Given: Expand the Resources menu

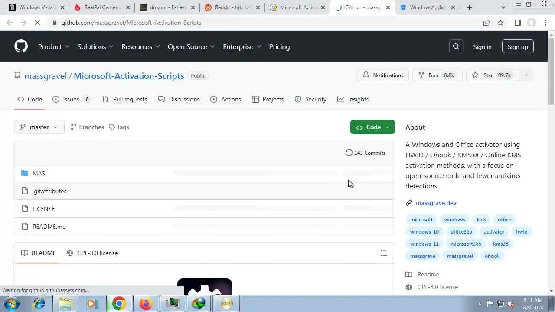Looking at the screenshot, I should coord(140,46).
